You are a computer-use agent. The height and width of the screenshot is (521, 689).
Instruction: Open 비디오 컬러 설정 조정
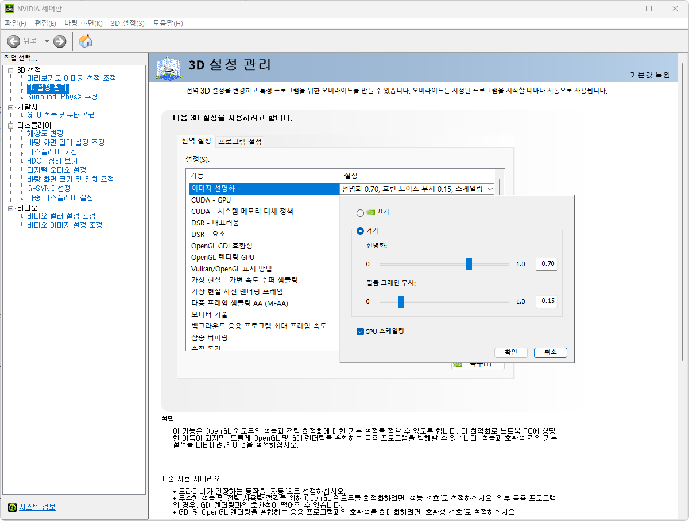coord(61,216)
